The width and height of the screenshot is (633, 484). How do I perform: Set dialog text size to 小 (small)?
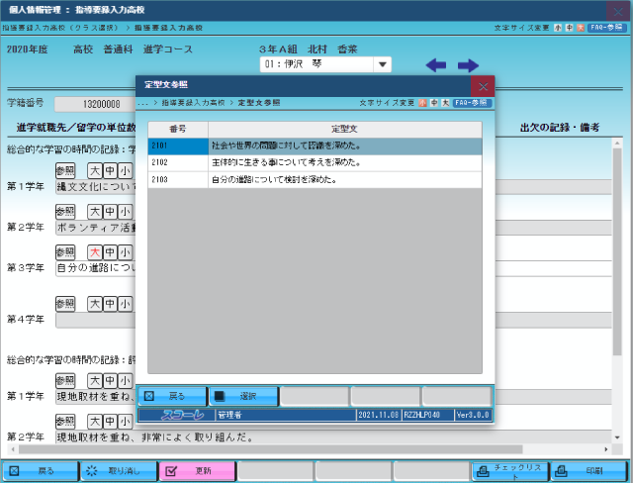click(x=424, y=102)
